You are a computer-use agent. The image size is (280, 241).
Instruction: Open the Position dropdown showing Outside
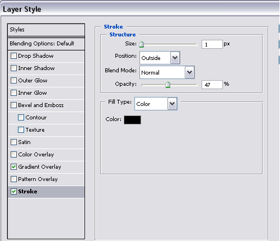click(160, 58)
